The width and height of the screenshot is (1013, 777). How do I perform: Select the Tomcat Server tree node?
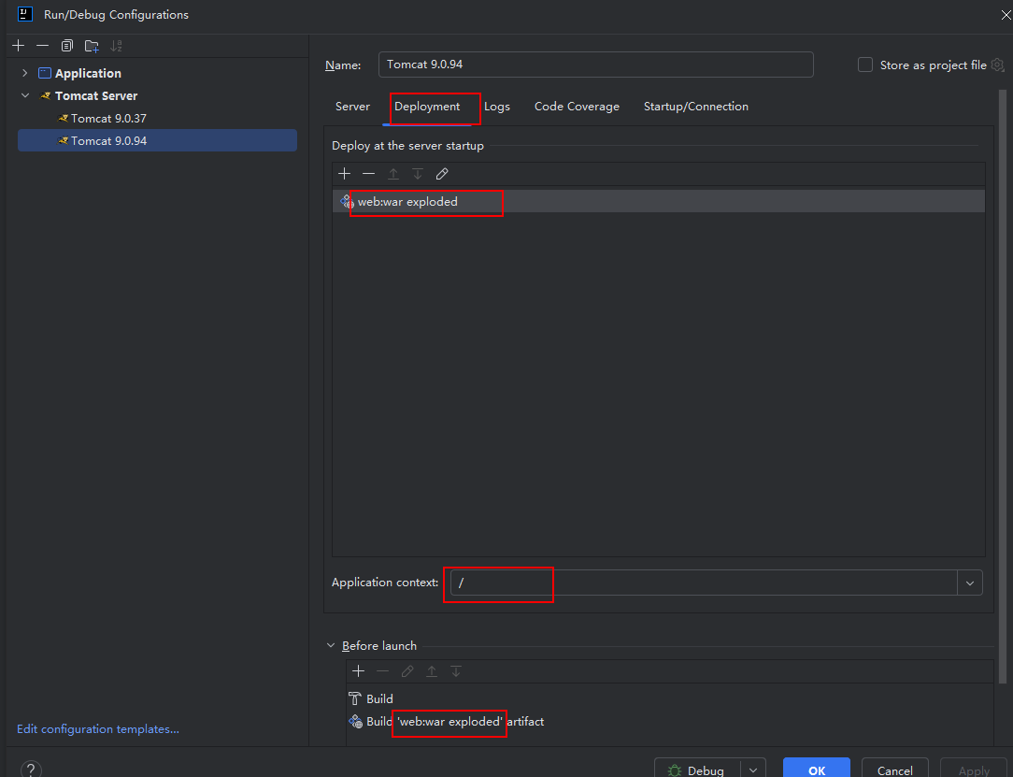point(96,95)
